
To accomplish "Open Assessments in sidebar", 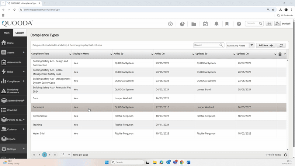I will pyautogui.click(x=13, y=62).
